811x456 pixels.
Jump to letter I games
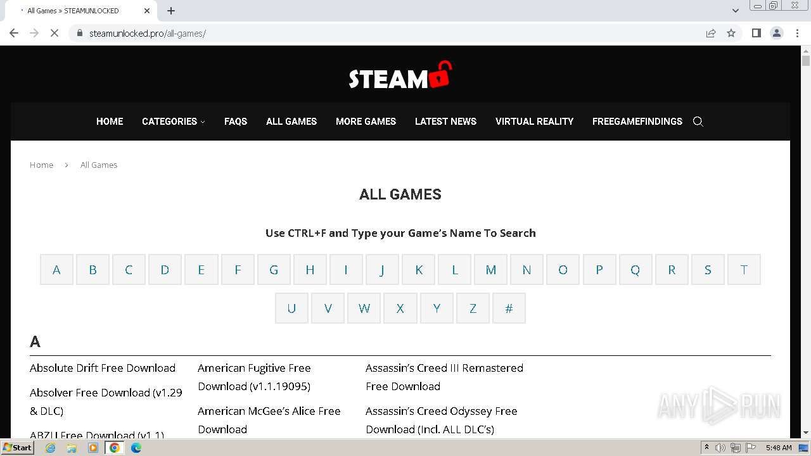point(346,270)
